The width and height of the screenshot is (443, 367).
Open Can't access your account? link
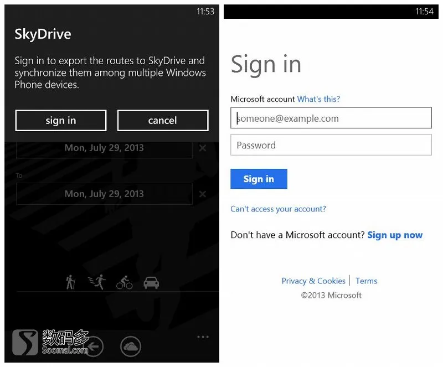tap(278, 209)
